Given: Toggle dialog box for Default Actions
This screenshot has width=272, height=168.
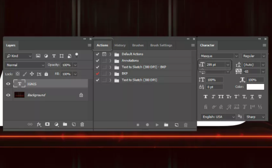Looking at the screenshot, I should coord(104,54).
